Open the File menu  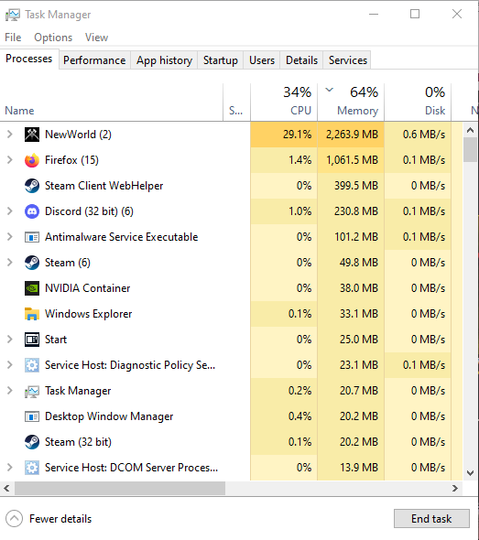[x=13, y=38]
